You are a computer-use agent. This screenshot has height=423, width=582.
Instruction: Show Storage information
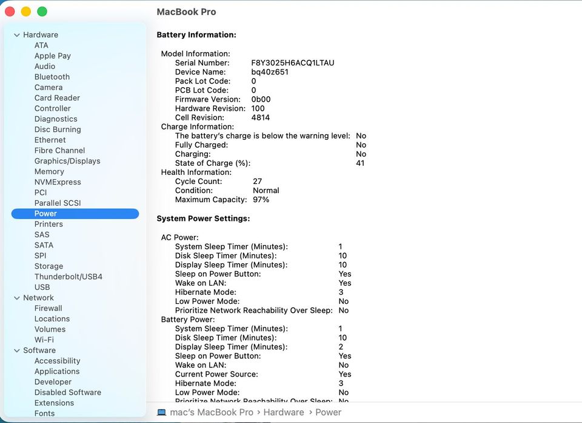tap(48, 266)
